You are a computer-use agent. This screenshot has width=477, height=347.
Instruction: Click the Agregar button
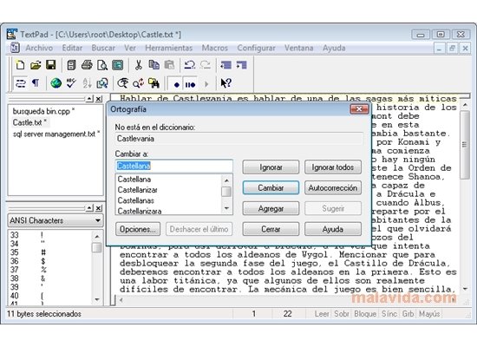click(x=271, y=208)
